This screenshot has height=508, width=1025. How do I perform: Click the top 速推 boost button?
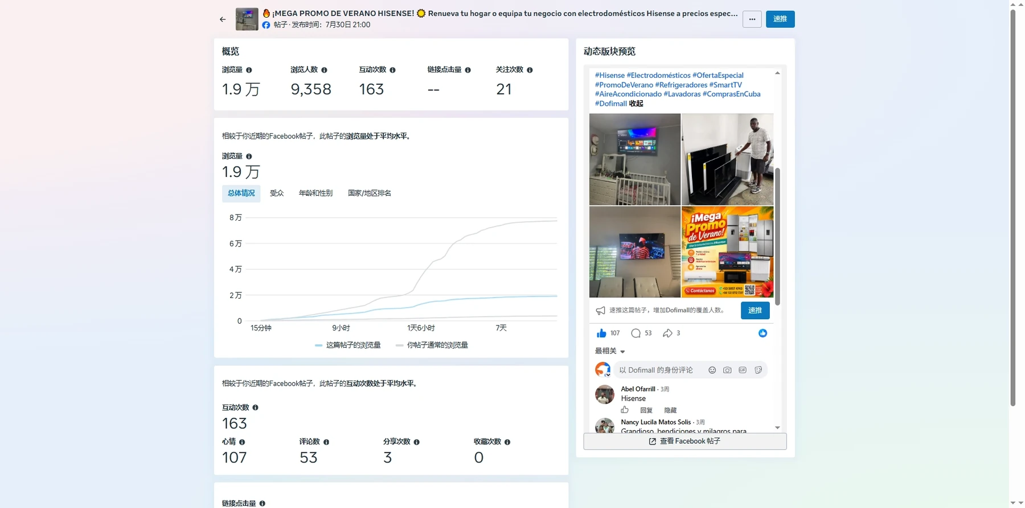click(x=780, y=19)
